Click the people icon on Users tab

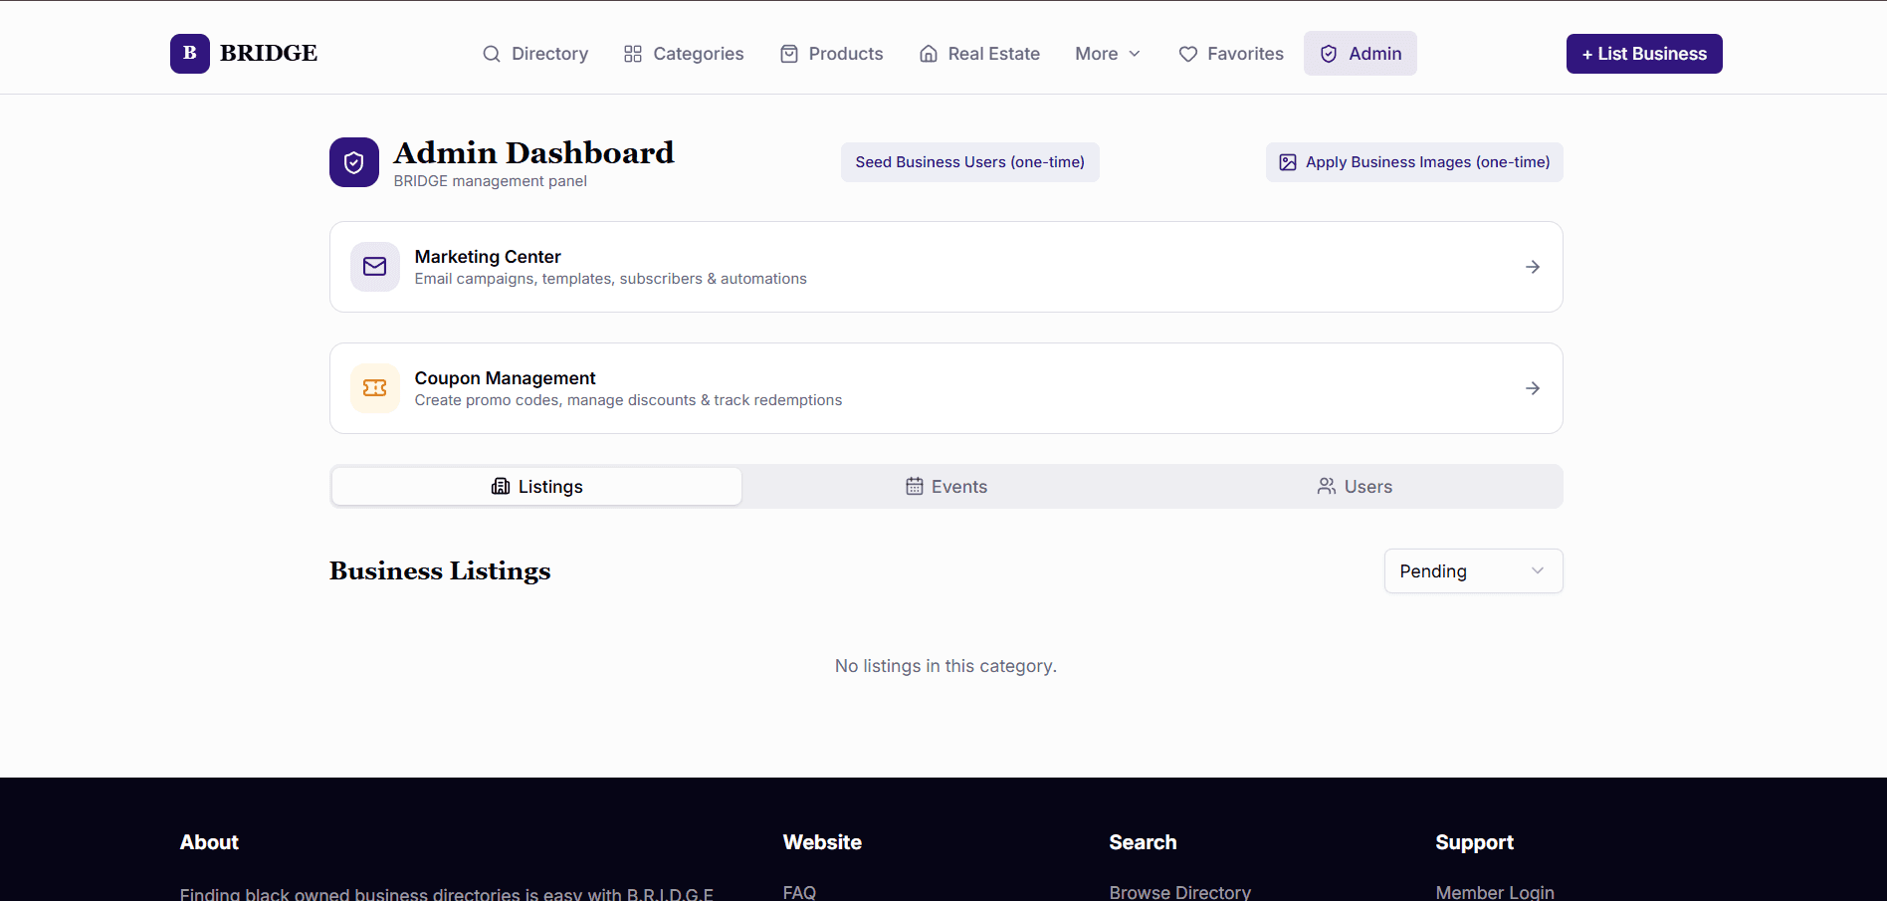1327,486
